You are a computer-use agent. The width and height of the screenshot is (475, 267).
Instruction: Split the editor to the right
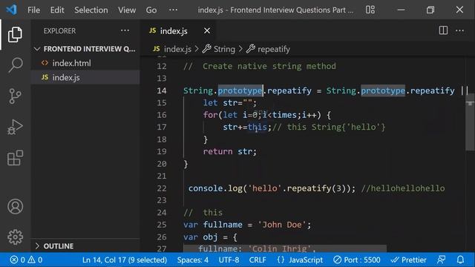click(x=443, y=30)
